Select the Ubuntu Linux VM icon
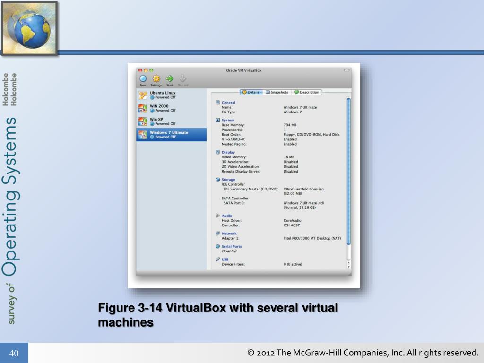The width and height of the screenshot is (484, 363). point(143,95)
